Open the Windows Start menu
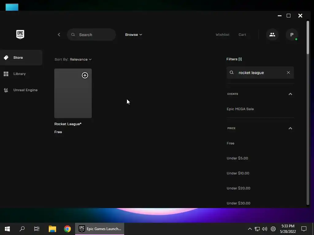Image resolution: width=314 pixels, height=235 pixels. click(x=7, y=229)
